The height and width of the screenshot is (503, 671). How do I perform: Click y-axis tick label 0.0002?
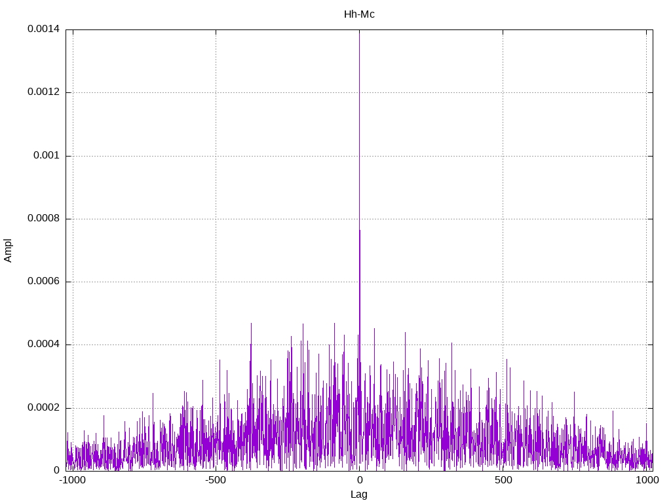[x=44, y=407]
